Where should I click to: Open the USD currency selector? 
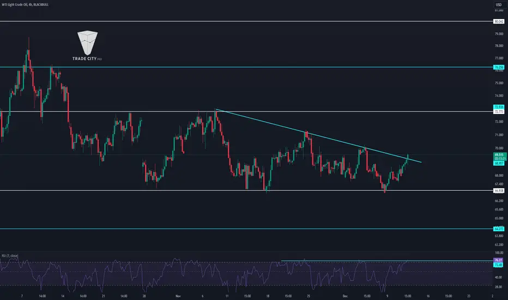pyautogui.click(x=499, y=4)
